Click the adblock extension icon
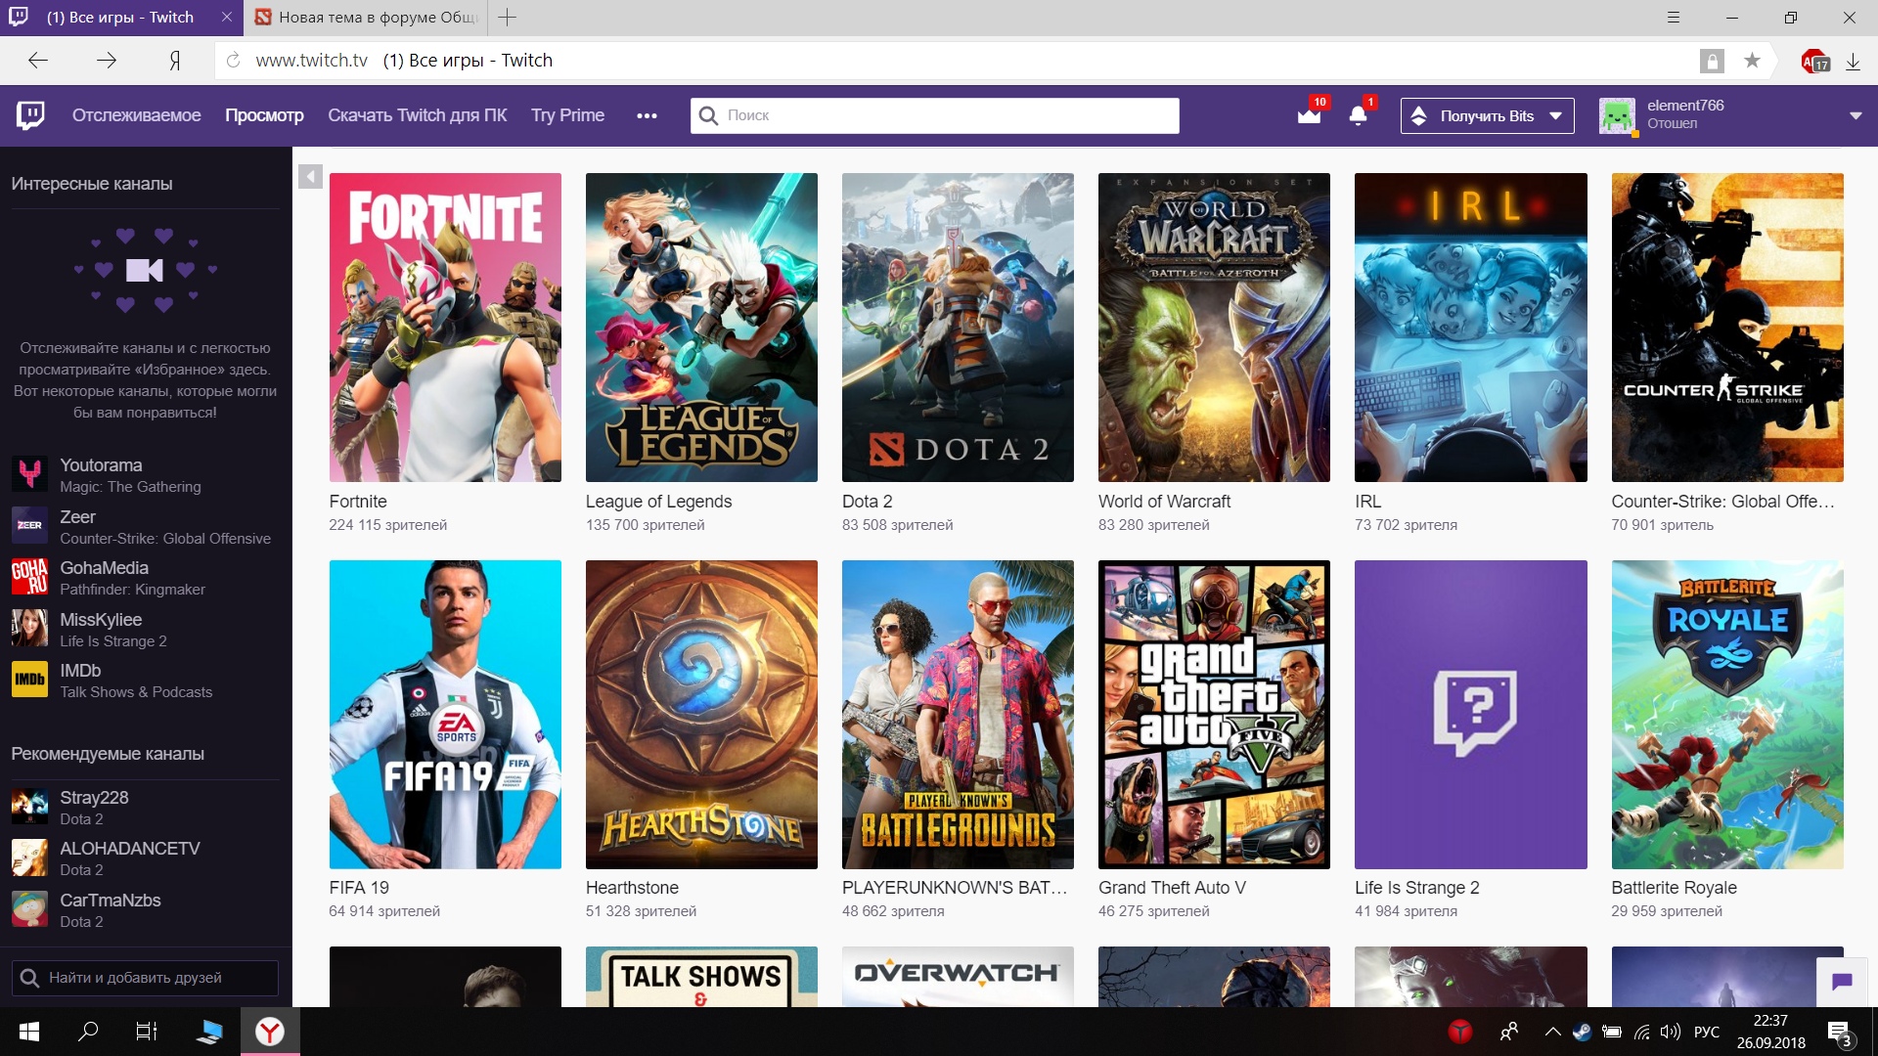Viewport: 1878px width, 1056px height. coord(1814,61)
